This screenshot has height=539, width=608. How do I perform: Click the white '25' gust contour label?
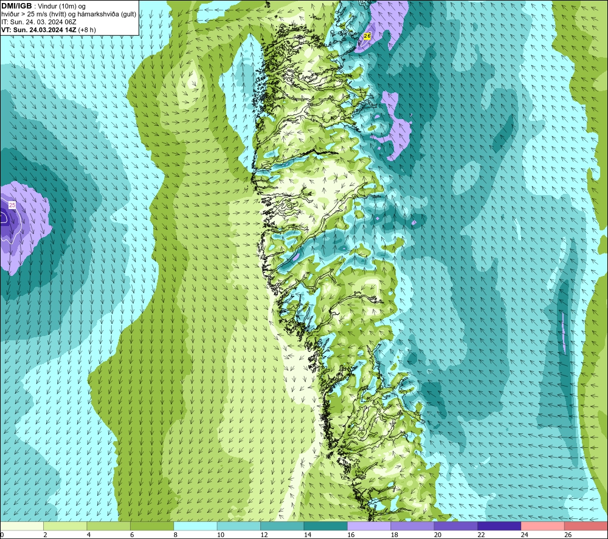[x=12, y=205]
